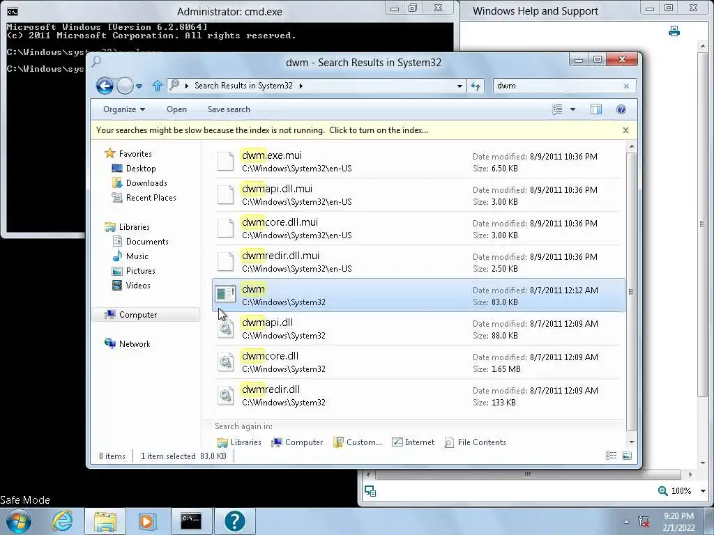
Task: Search again in Computer
Action: click(297, 442)
